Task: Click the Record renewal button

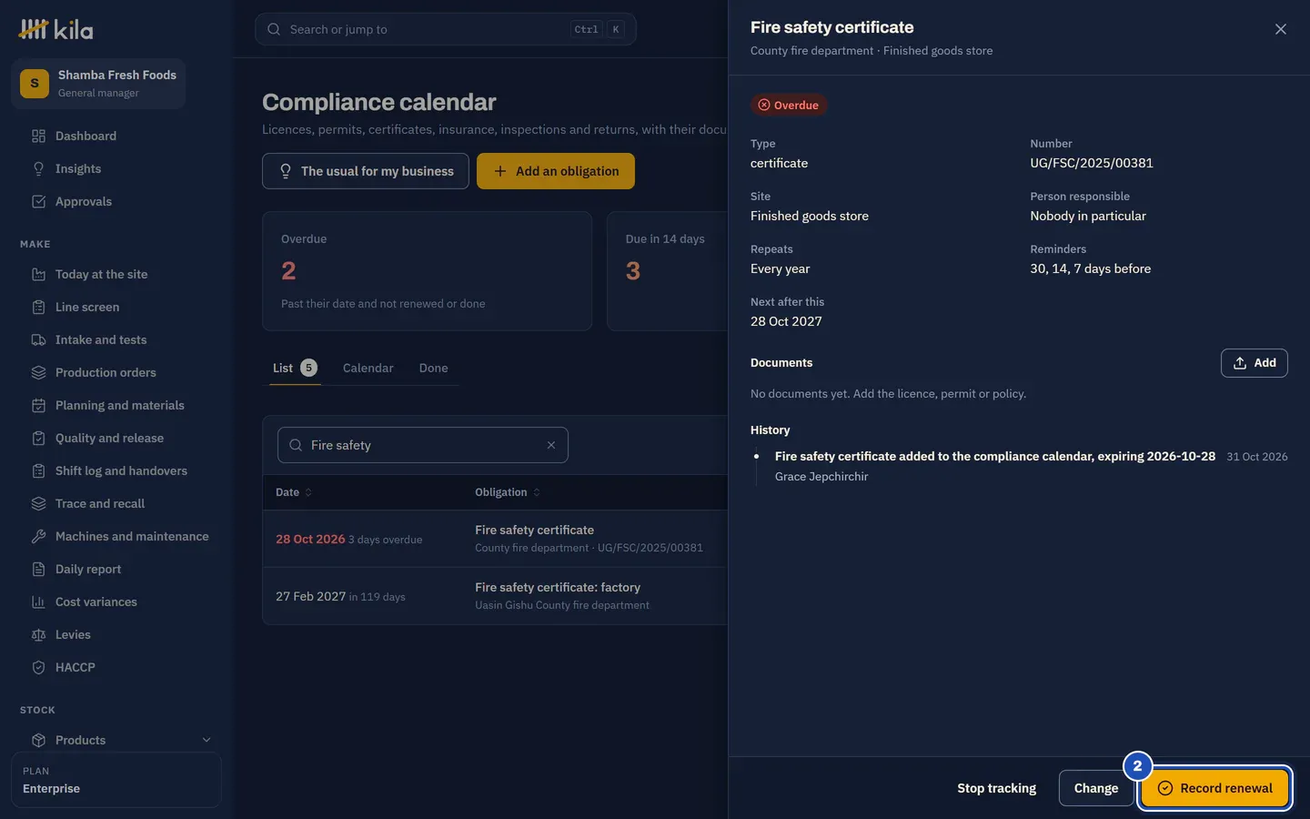Action: 1214,788
